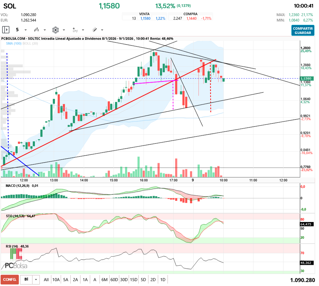Screen dimensions: 319x286
Task: Click the PCBolsa logo
Action: pos(16,266)
